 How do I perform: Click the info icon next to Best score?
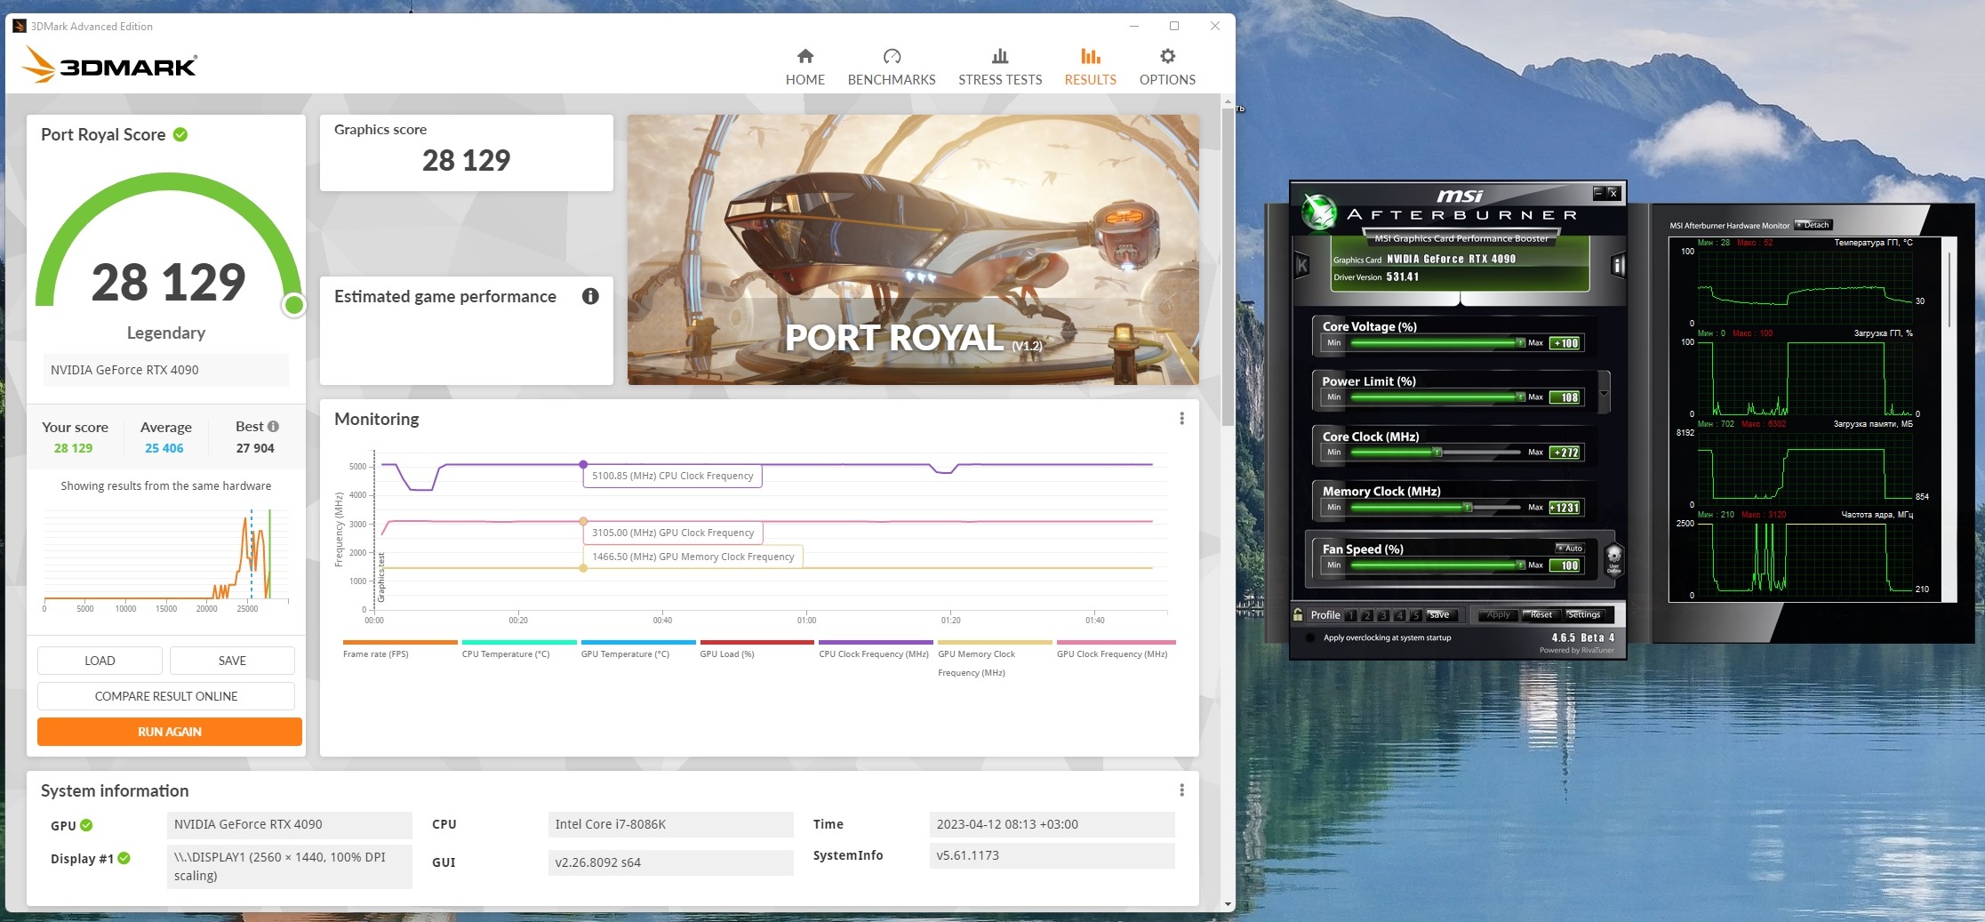(273, 427)
